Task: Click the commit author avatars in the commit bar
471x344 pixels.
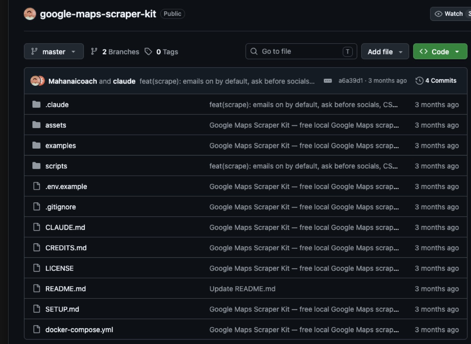Action: (38, 81)
